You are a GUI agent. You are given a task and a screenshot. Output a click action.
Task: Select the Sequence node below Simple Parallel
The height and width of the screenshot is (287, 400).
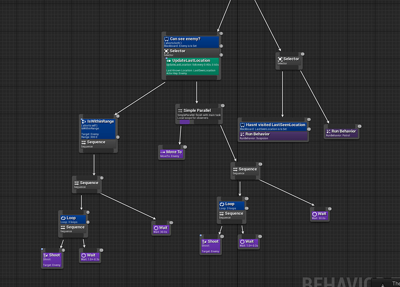(x=245, y=171)
